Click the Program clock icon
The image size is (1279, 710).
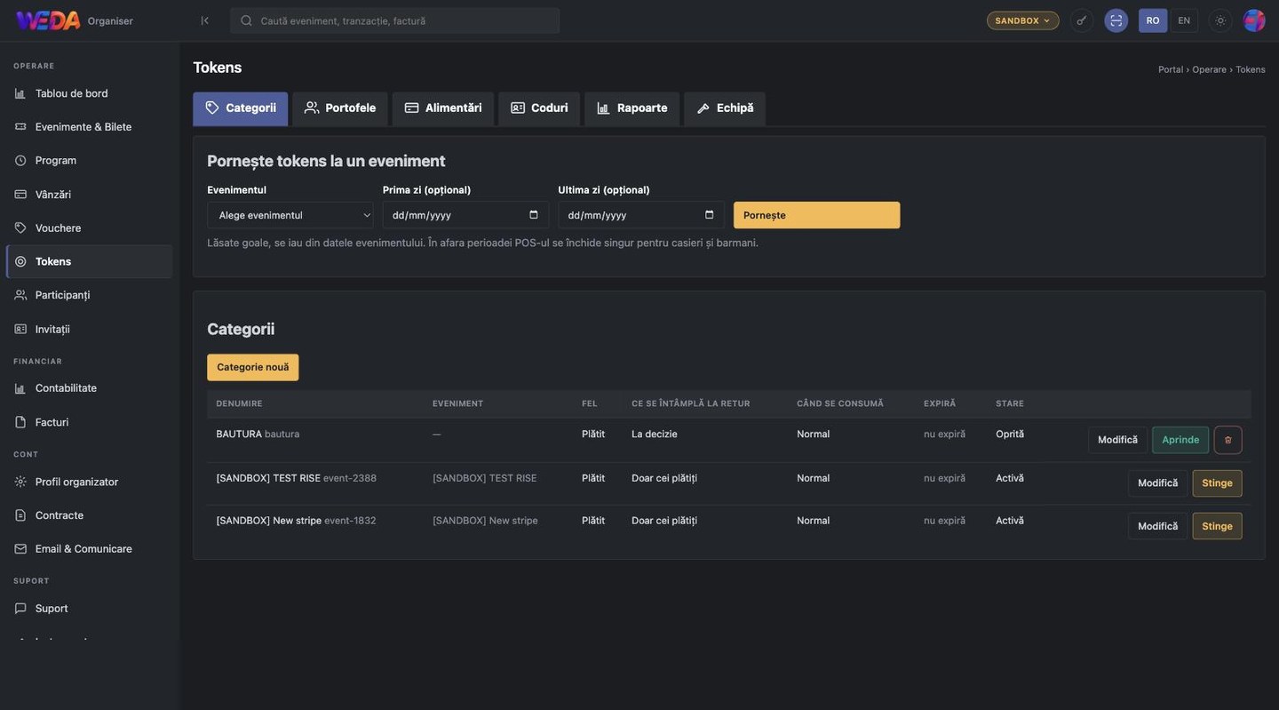(x=20, y=161)
